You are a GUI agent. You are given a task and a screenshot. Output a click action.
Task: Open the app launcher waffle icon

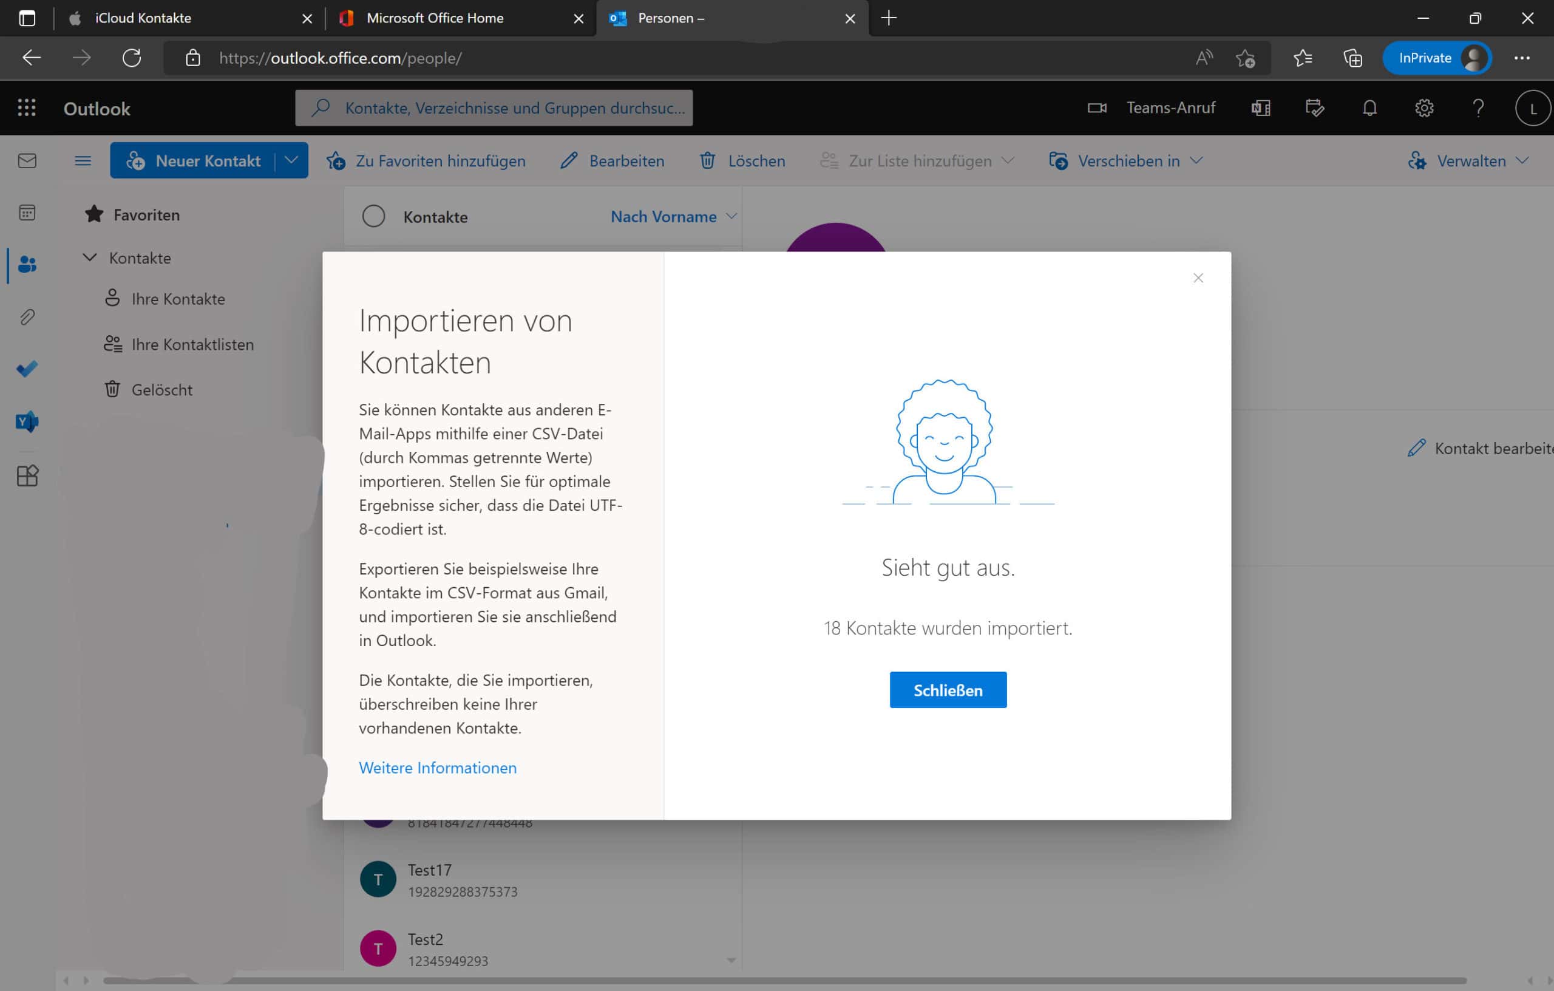pyautogui.click(x=27, y=108)
